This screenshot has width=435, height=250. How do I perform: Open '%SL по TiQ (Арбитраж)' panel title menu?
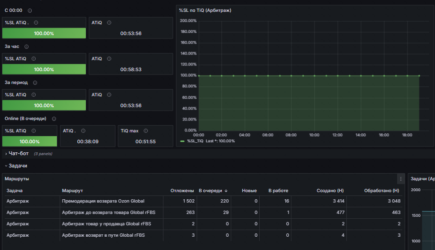[205, 10]
